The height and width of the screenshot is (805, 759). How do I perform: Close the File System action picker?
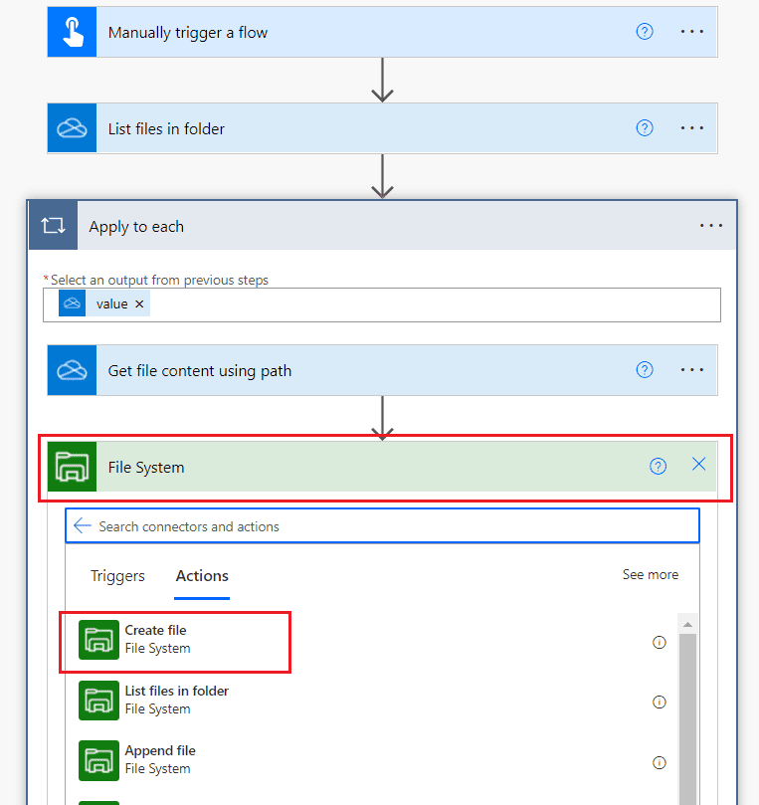click(x=698, y=464)
